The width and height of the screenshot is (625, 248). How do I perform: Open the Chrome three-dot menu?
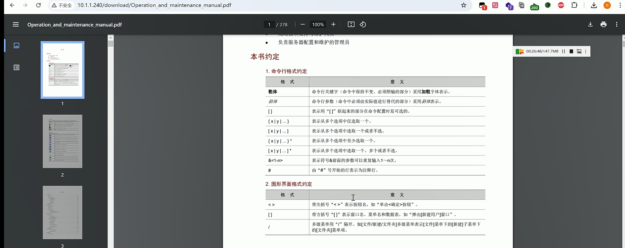pyautogui.click(x=620, y=5)
